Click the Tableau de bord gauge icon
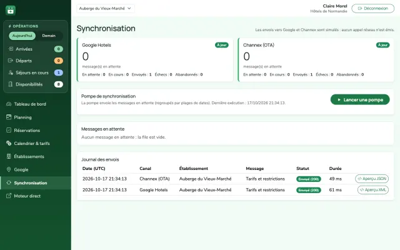The width and height of the screenshot is (400, 250). 9,104
